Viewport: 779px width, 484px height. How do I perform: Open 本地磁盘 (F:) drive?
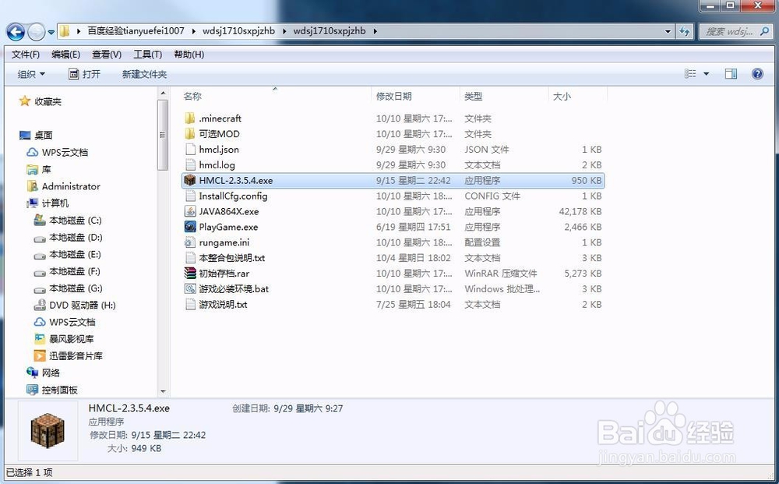coord(75,271)
